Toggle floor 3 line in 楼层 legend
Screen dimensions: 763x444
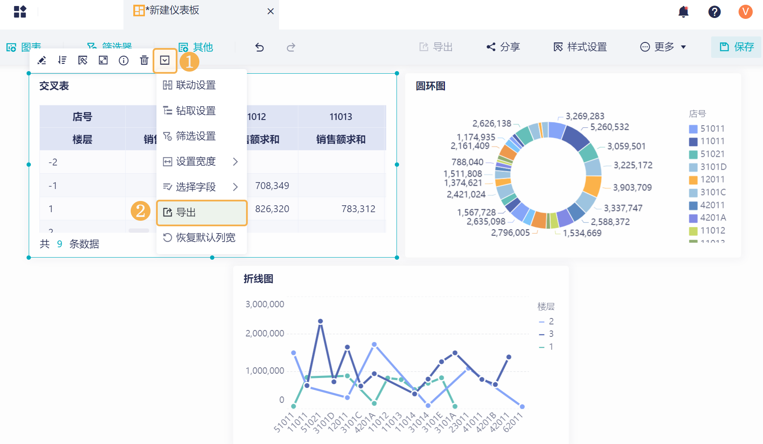[547, 334]
